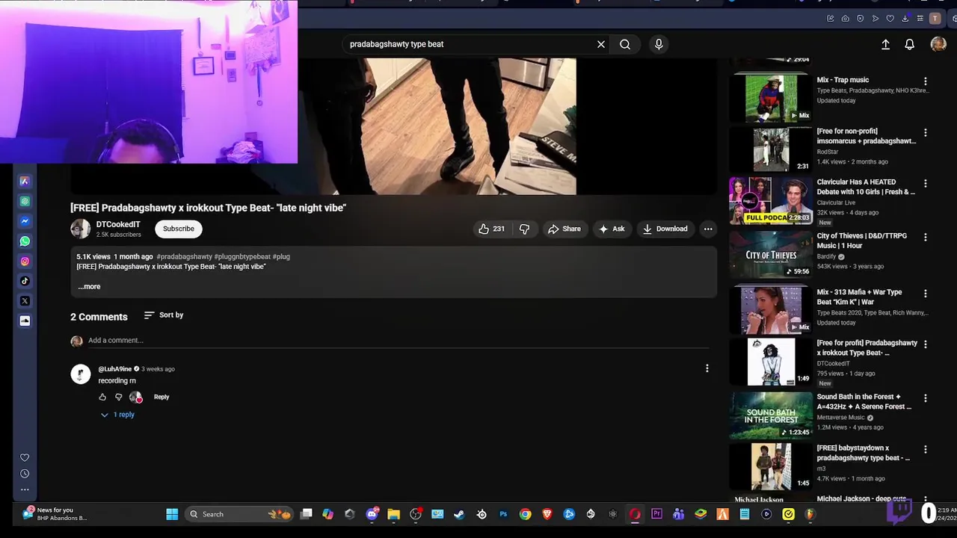Reply to the LuhA9ine comment
The width and height of the screenshot is (957, 538).
tap(161, 397)
